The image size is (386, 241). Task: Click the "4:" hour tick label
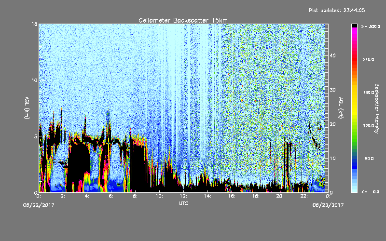tap(87, 196)
